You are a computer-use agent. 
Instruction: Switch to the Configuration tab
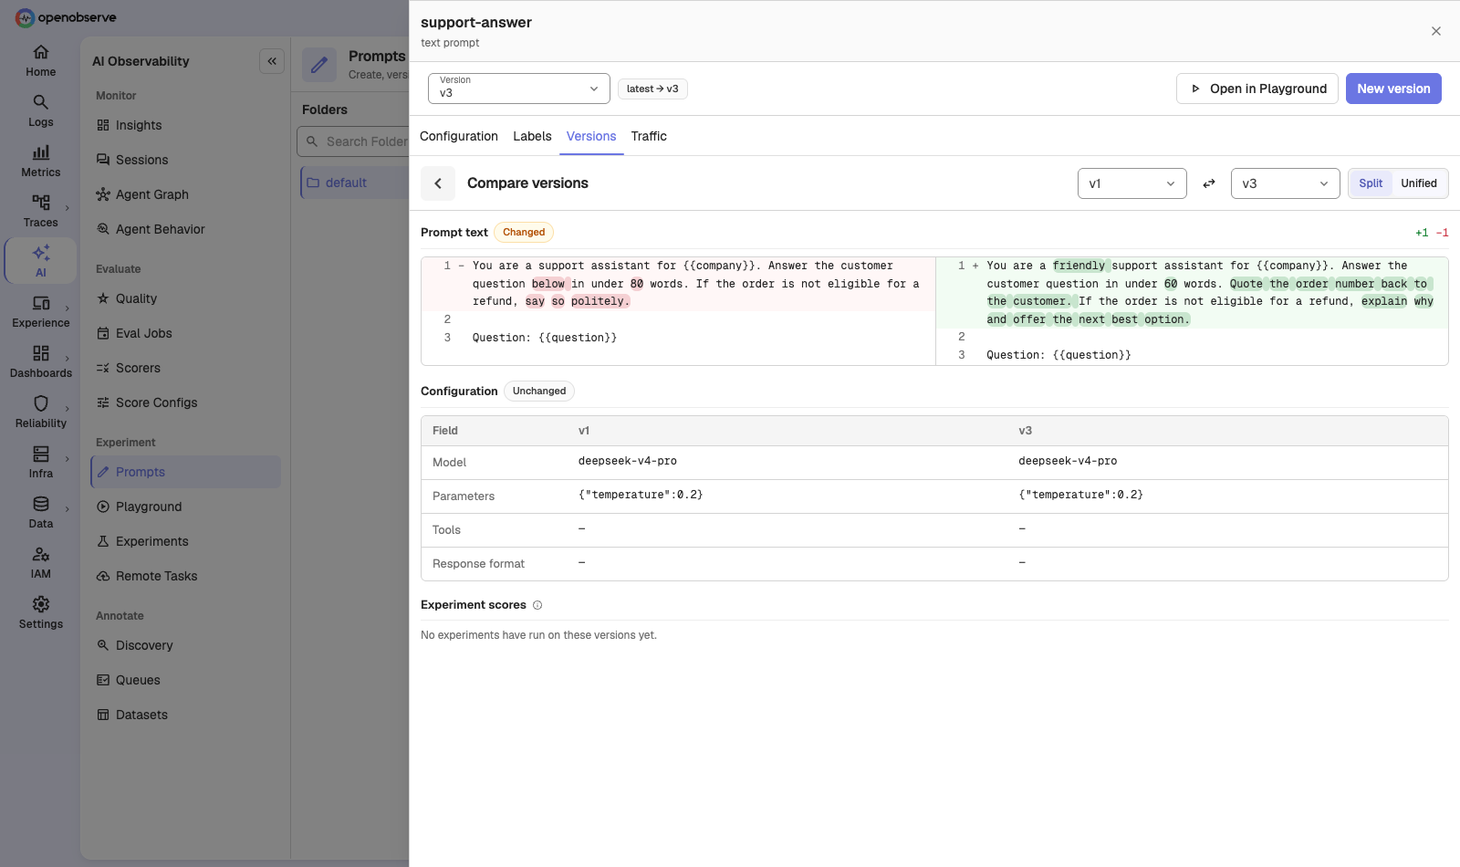[459, 136]
